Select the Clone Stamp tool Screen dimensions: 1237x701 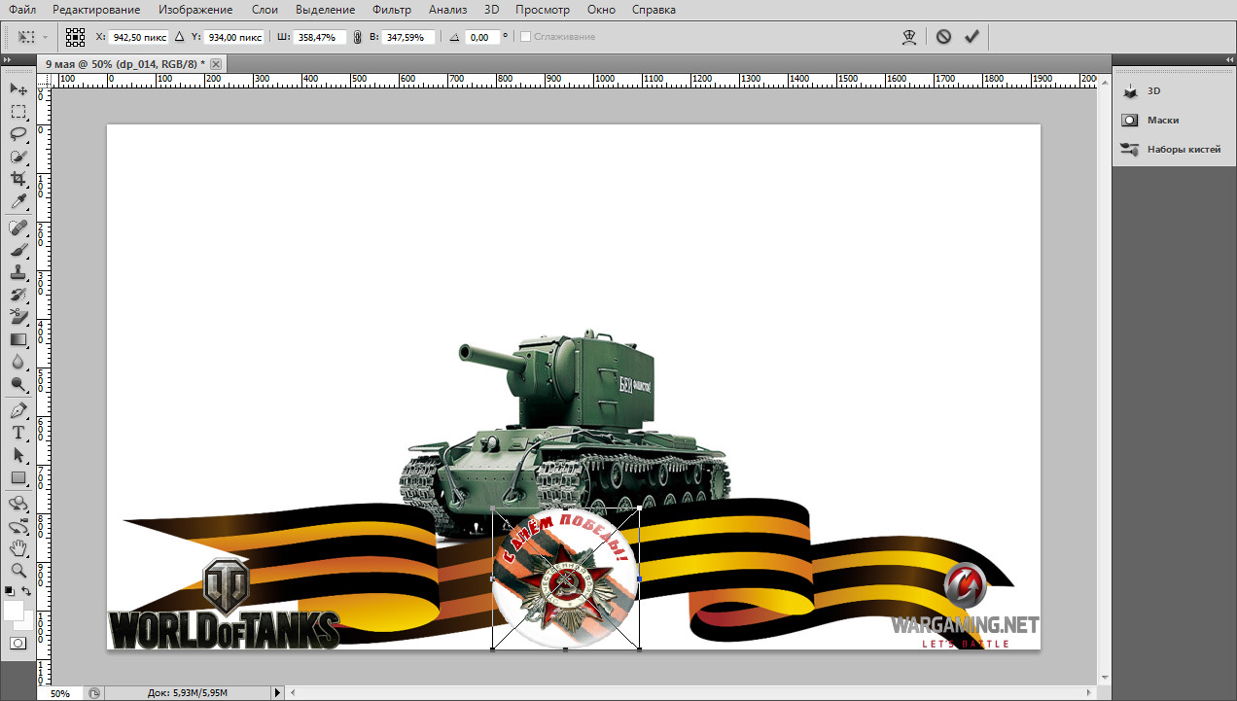(x=18, y=272)
